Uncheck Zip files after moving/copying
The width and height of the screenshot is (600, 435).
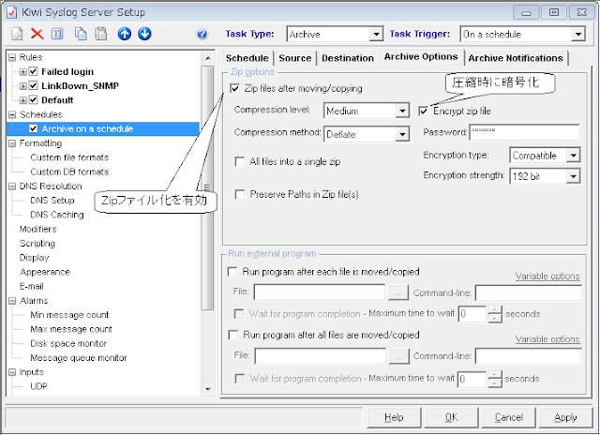pyautogui.click(x=235, y=89)
